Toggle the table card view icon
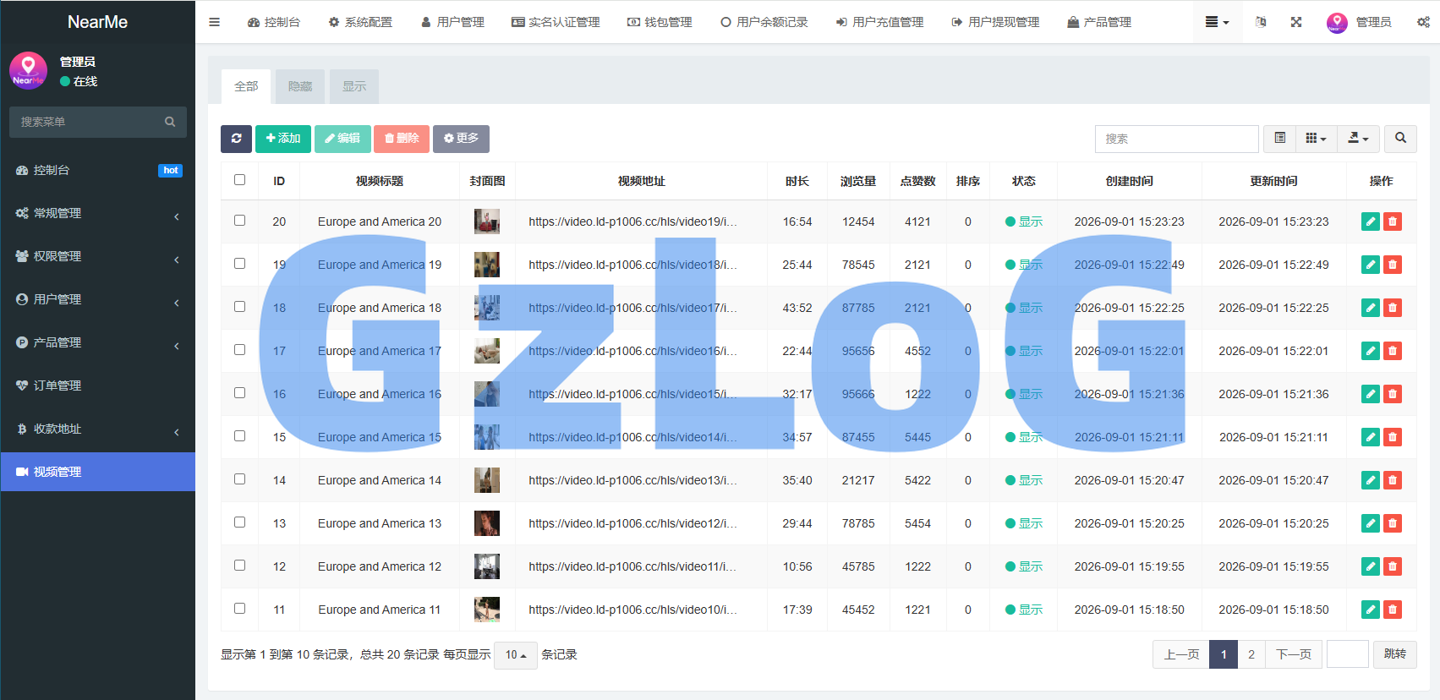The image size is (1440, 700). [x=1279, y=139]
